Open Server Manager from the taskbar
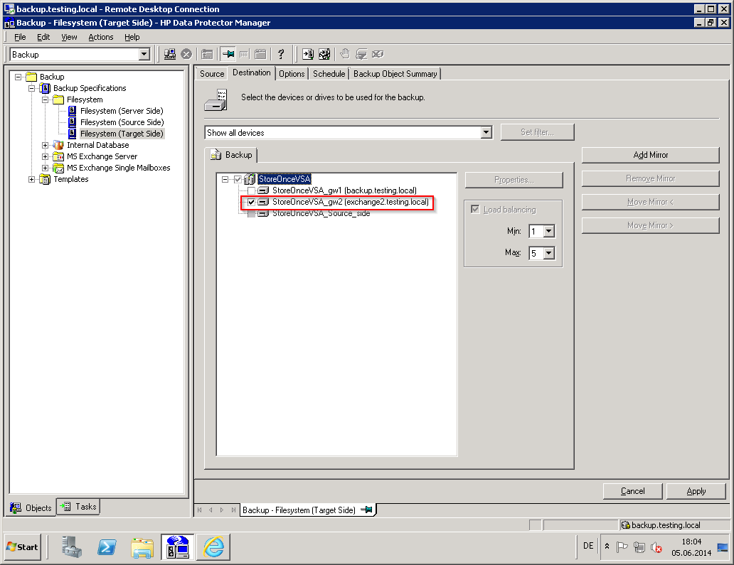734x565 pixels. [x=72, y=547]
